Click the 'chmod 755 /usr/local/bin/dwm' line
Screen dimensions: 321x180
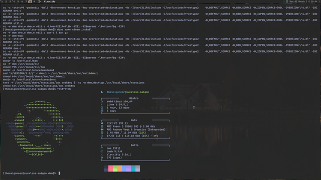(24, 67)
